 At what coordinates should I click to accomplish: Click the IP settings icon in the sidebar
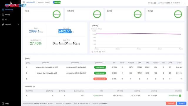(x=3, y=19)
